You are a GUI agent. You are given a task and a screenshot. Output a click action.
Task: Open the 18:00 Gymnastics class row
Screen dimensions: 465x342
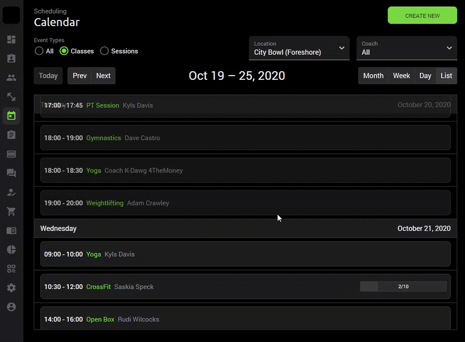[x=245, y=138]
